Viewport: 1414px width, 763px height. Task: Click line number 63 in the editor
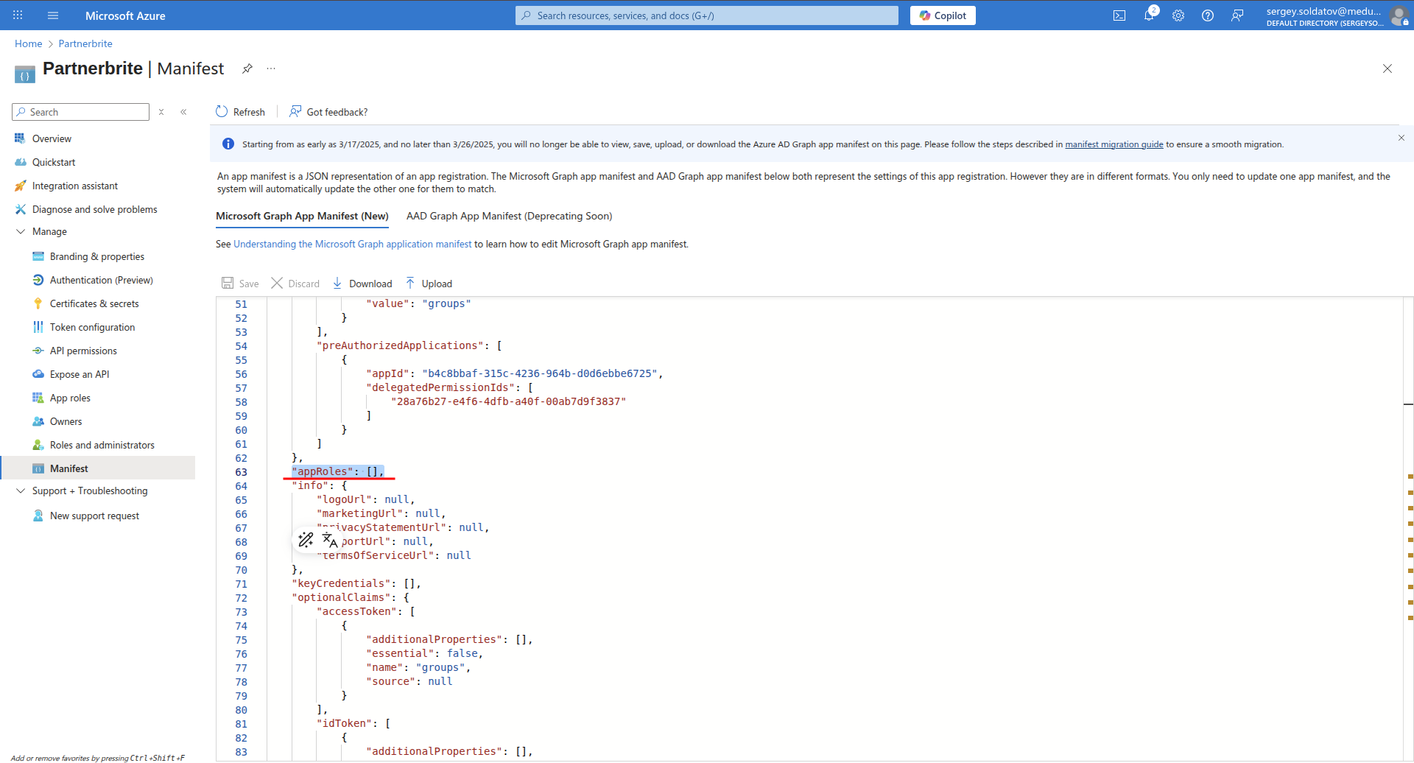(x=241, y=472)
